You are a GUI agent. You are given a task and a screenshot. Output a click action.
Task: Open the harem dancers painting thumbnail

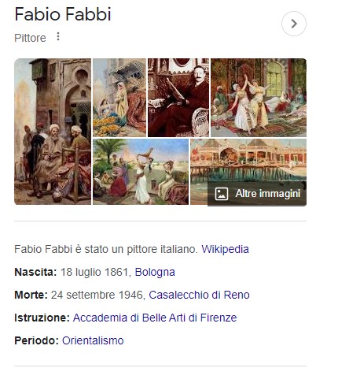pyautogui.click(x=259, y=98)
